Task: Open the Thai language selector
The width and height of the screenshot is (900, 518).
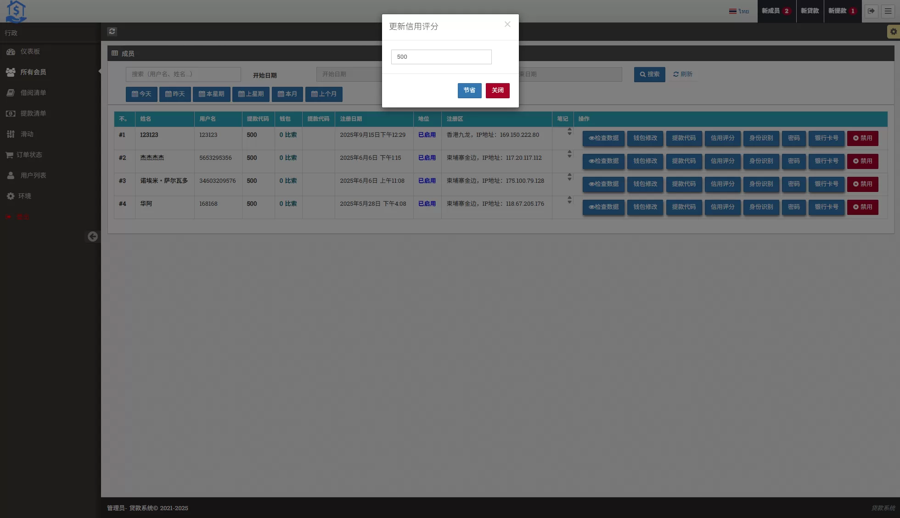Action: (x=739, y=11)
